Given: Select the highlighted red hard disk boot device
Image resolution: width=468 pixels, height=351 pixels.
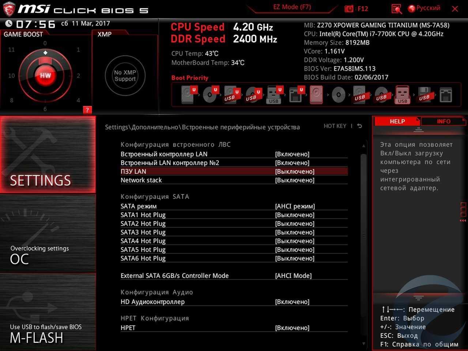Looking at the screenshot, I should [x=316, y=95].
